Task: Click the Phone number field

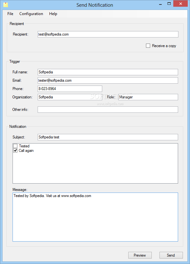Action: click(x=70, y=89)
